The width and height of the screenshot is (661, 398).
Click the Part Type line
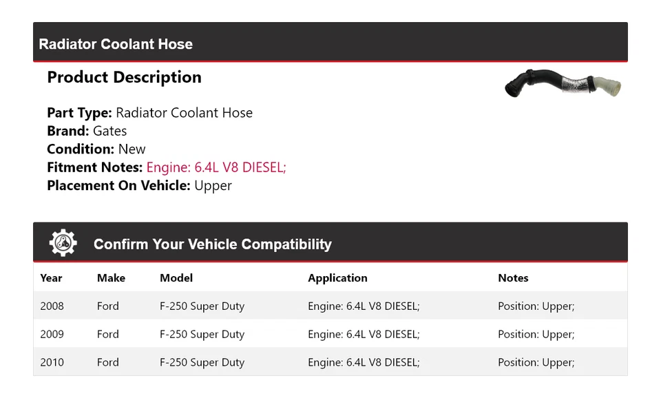(149, 113)
